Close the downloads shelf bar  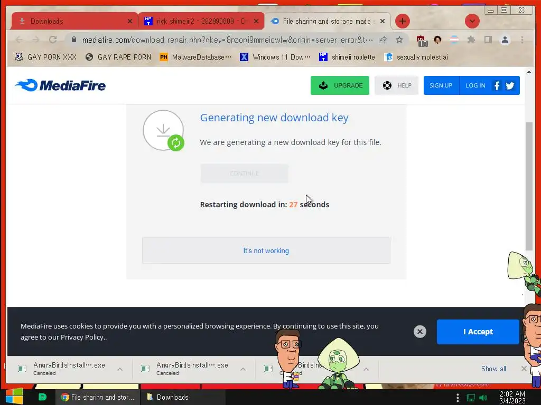(524, 369)
